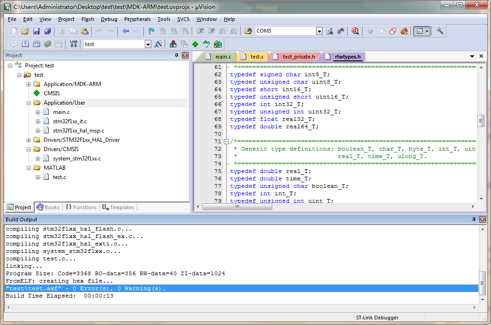
Task: Click the editor horizontal scrollbar thumb
Action: coord(236,207)
